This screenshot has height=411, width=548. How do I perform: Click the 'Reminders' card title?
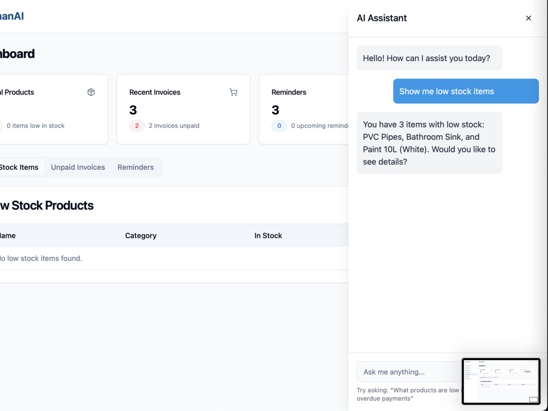click(x=289, y=92)
